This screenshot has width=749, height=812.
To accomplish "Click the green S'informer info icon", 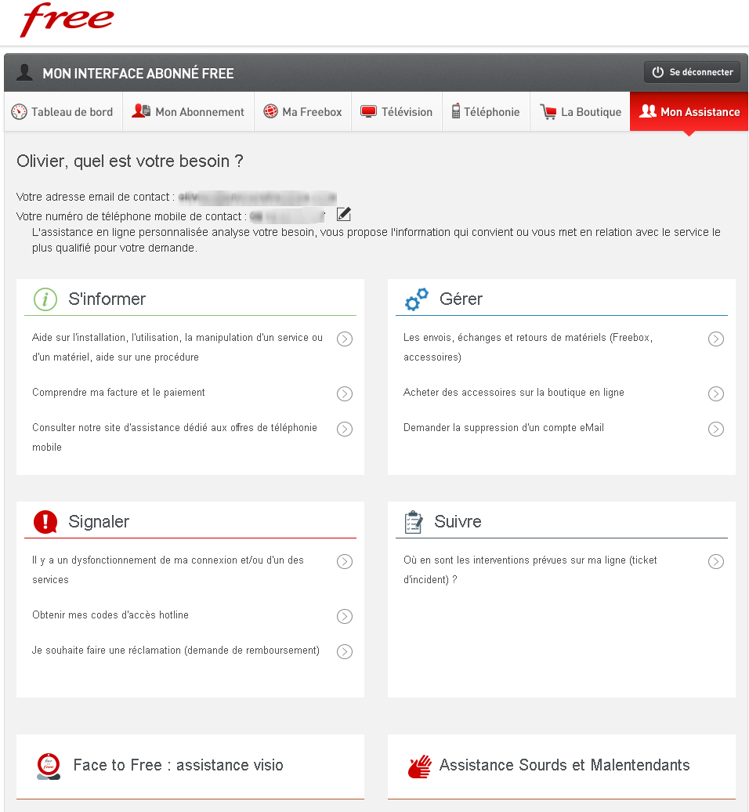I will 45,299.
